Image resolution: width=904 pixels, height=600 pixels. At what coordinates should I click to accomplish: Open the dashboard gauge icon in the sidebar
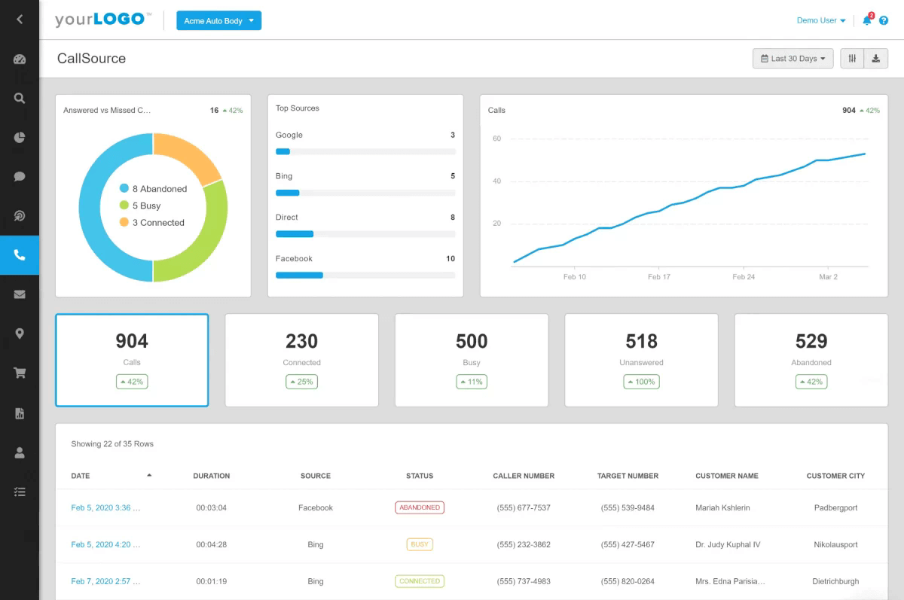pyautogui.click(x=20, y=58)
